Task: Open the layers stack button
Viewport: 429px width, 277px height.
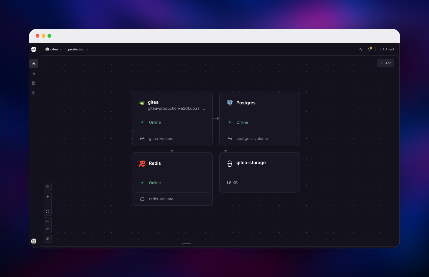Action: (x=48, y=239)
